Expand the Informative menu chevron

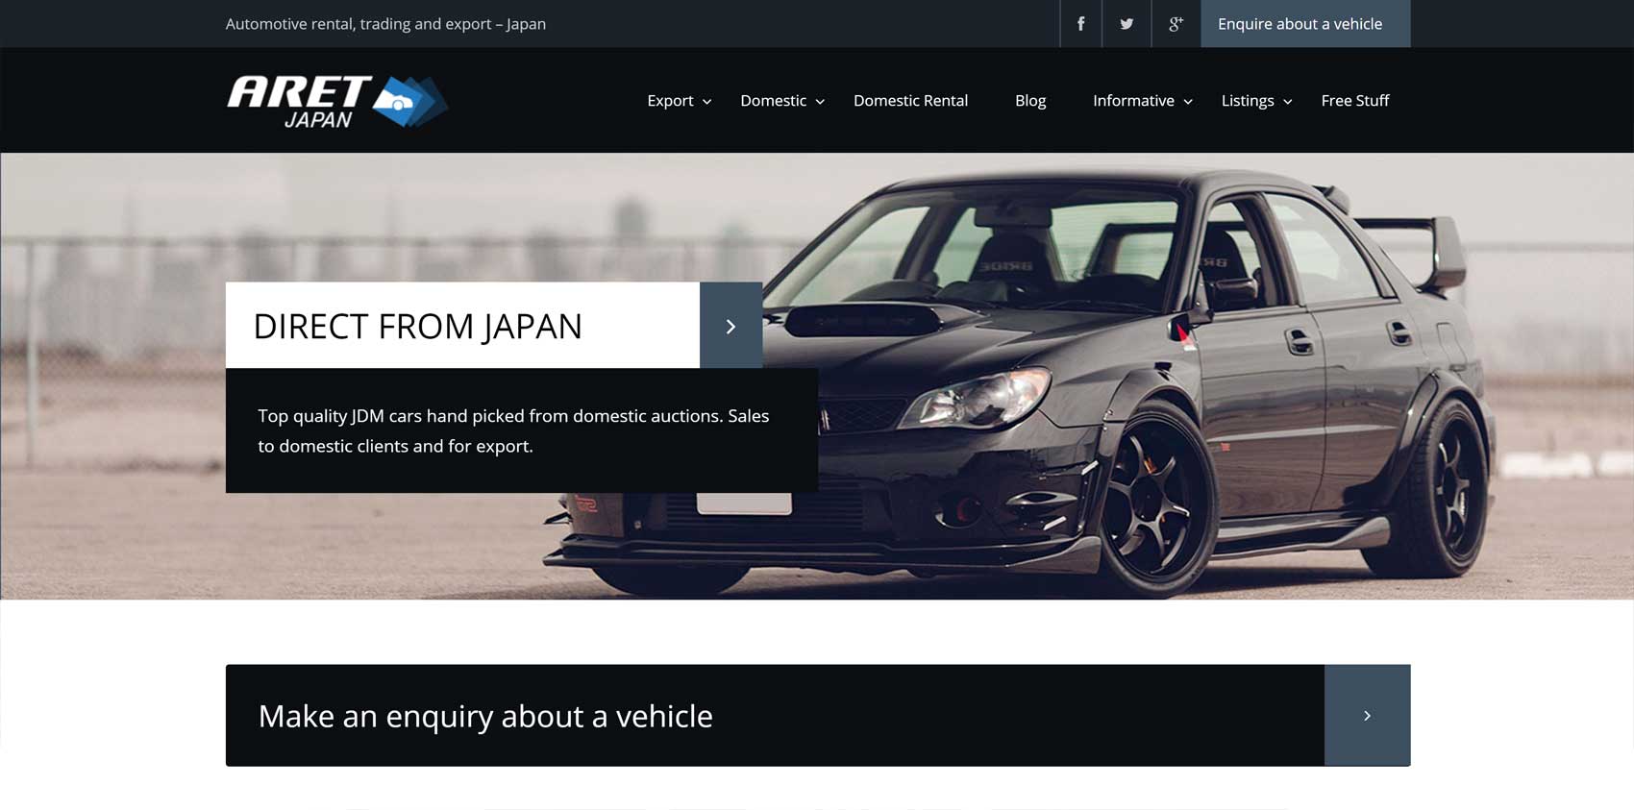pyautogui.click(x=1188, y=102)
